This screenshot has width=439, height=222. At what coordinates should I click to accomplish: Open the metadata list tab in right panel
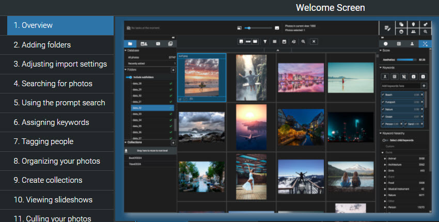399,44
